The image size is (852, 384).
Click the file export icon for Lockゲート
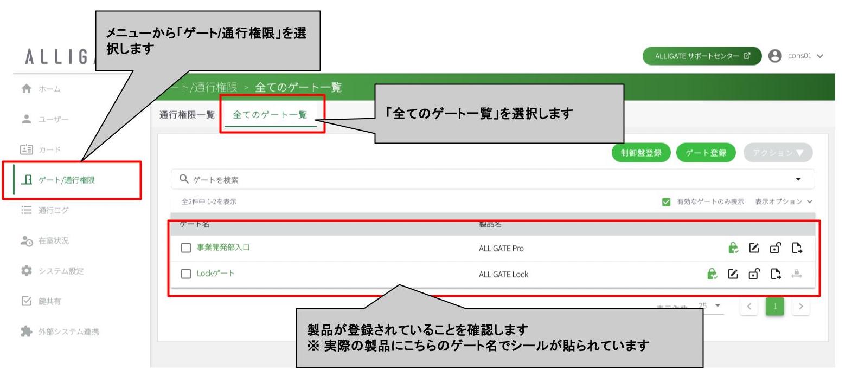point(776,274)
